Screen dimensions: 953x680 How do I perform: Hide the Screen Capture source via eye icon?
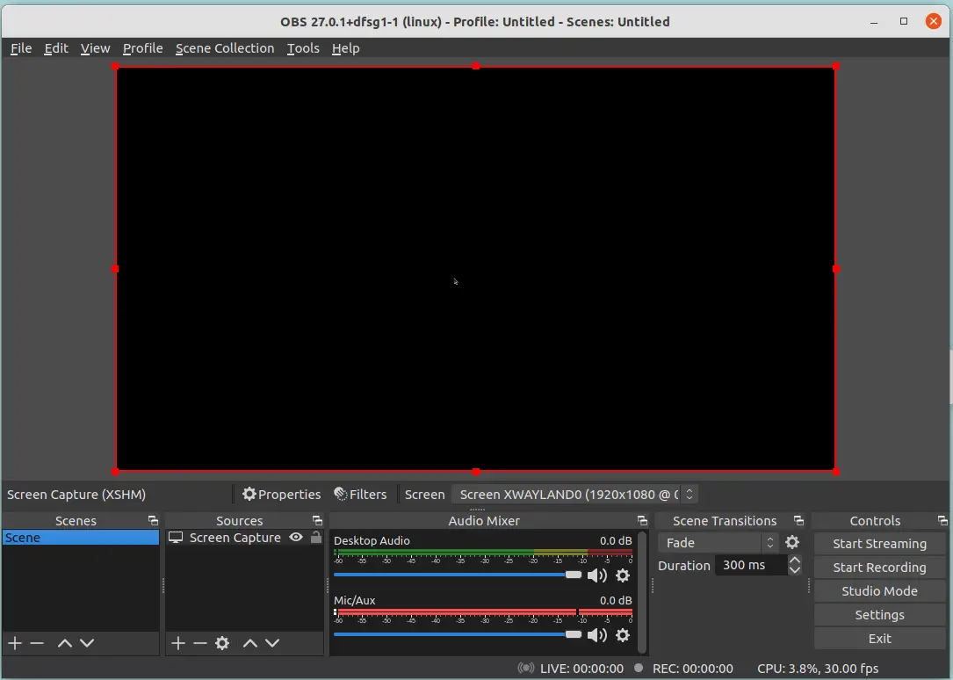click(x=296, y=538)
